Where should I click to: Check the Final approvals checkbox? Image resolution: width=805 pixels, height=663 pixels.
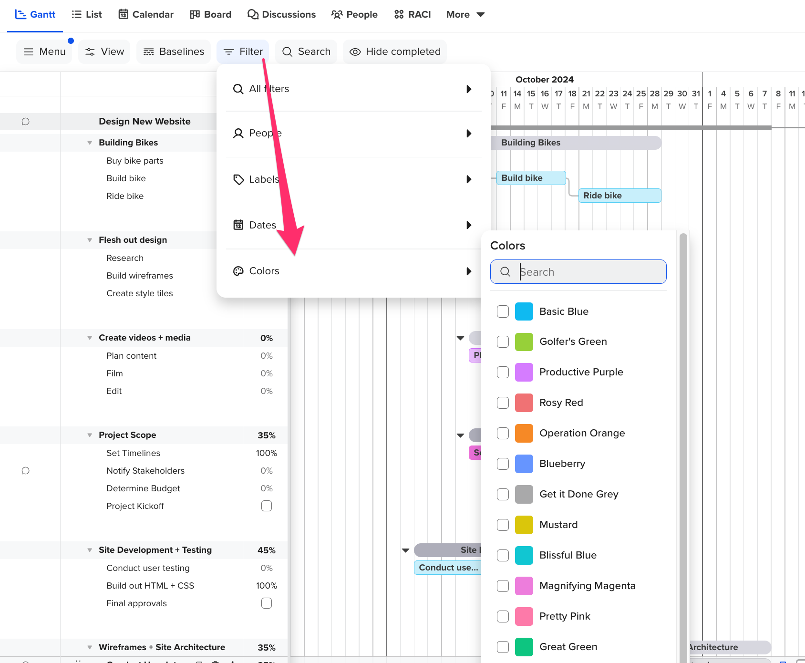pos(266,603)
